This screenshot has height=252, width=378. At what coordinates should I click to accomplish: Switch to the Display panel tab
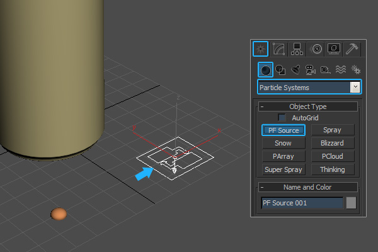334,49
